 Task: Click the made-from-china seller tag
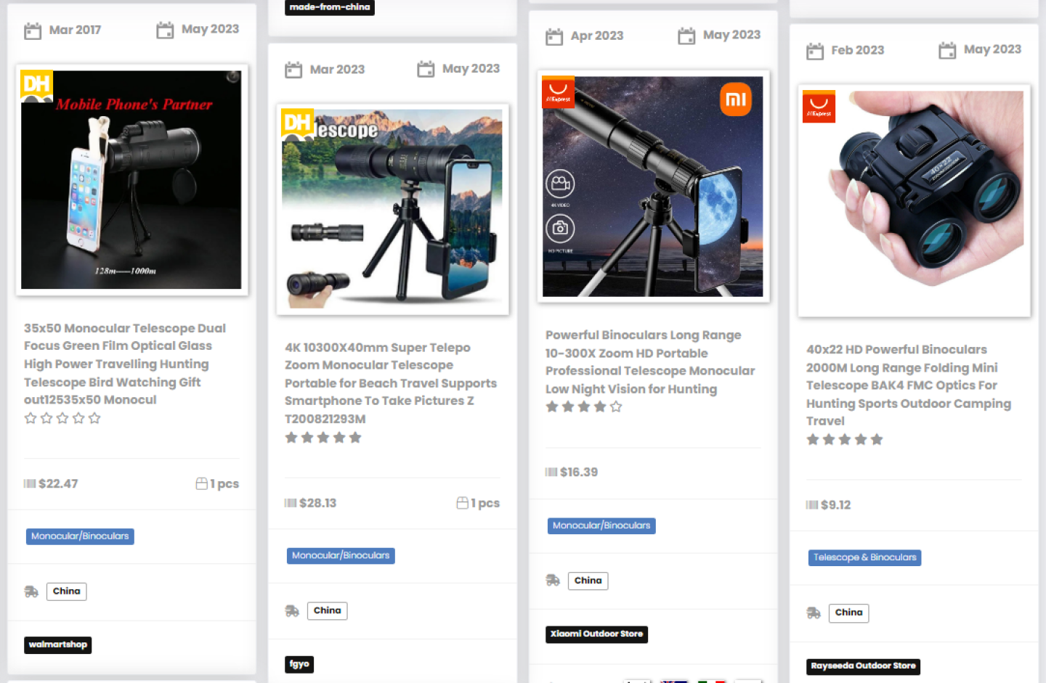(329, 7)
